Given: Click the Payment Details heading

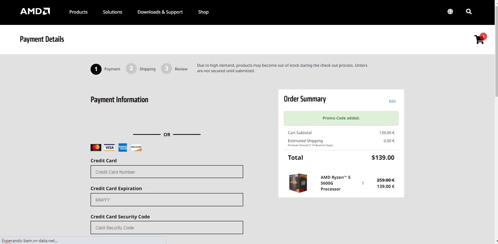Looking at the screenshot, I should (x=42, y=39).
